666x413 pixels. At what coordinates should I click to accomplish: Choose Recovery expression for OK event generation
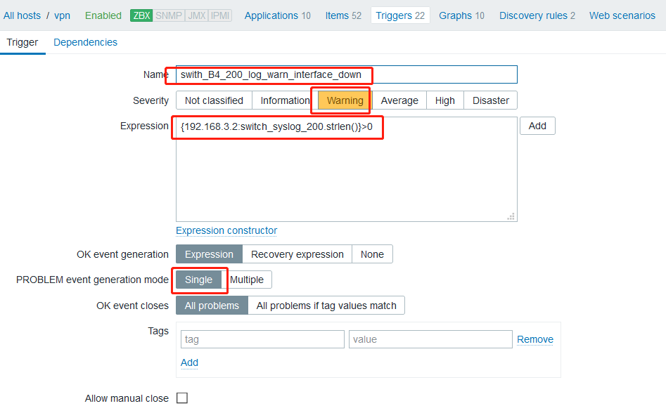(297, 254)
